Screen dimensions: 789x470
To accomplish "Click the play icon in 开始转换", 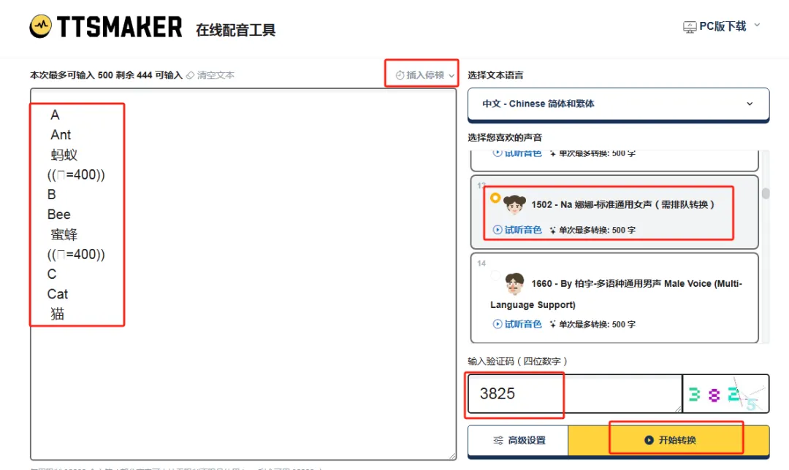I will pos(649,440).
